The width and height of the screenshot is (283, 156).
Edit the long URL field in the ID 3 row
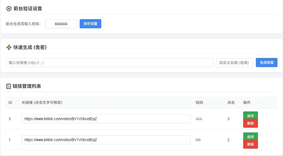point(106,119)
